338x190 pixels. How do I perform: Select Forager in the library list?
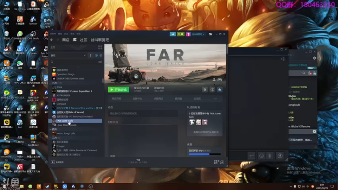tap(60, 146)
